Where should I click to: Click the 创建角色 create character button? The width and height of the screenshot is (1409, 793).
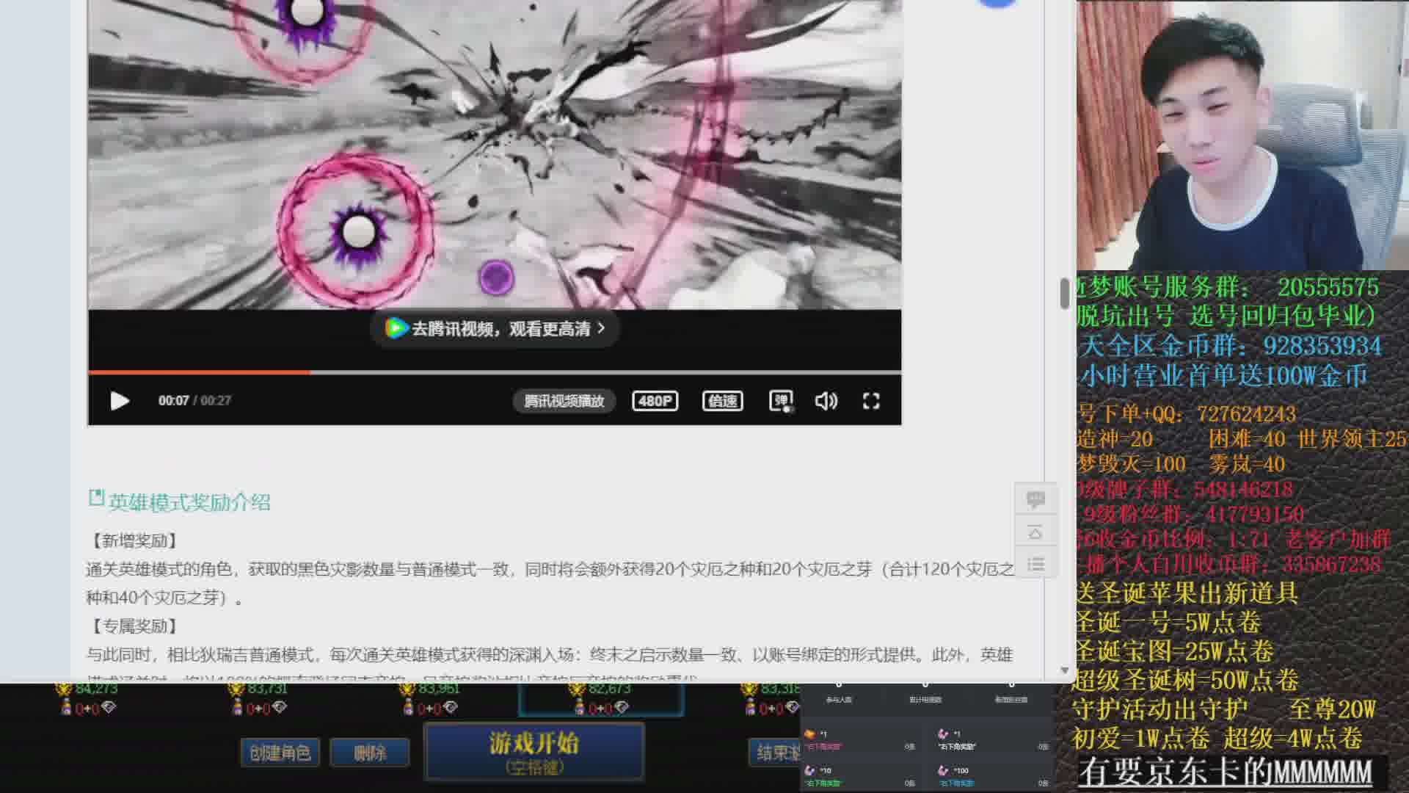(280, 752)
